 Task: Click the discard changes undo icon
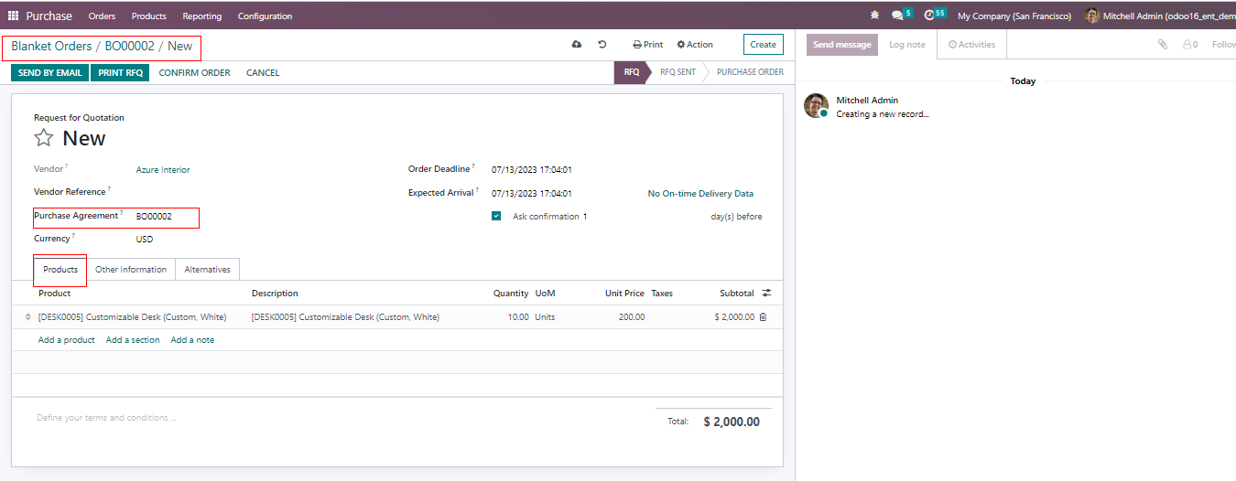pos(602,44)
